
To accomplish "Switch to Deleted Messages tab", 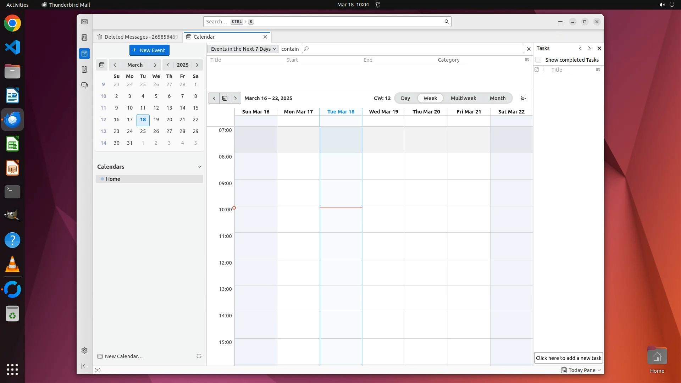I will point(138,37).
